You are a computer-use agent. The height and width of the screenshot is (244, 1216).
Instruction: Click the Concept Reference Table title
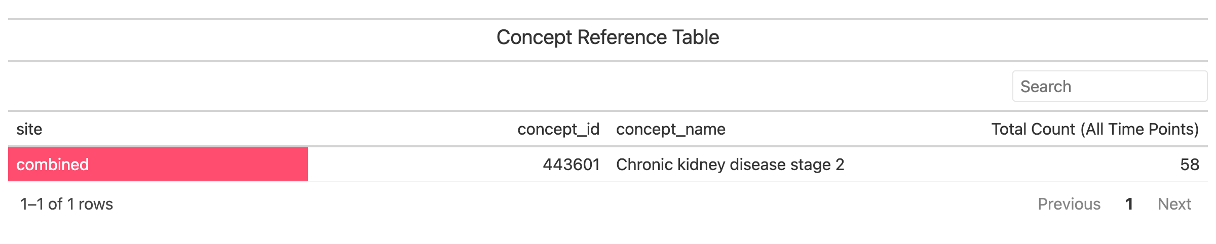coord(607,37)
